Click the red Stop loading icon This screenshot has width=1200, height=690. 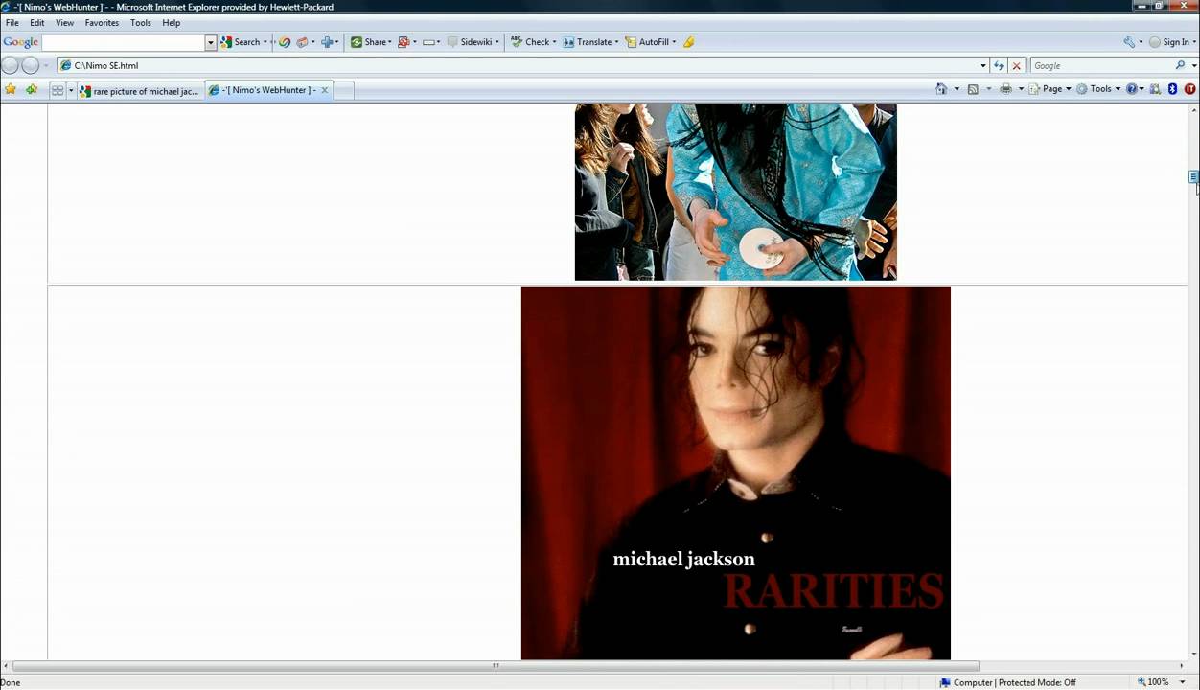(x=1017, y=65)
